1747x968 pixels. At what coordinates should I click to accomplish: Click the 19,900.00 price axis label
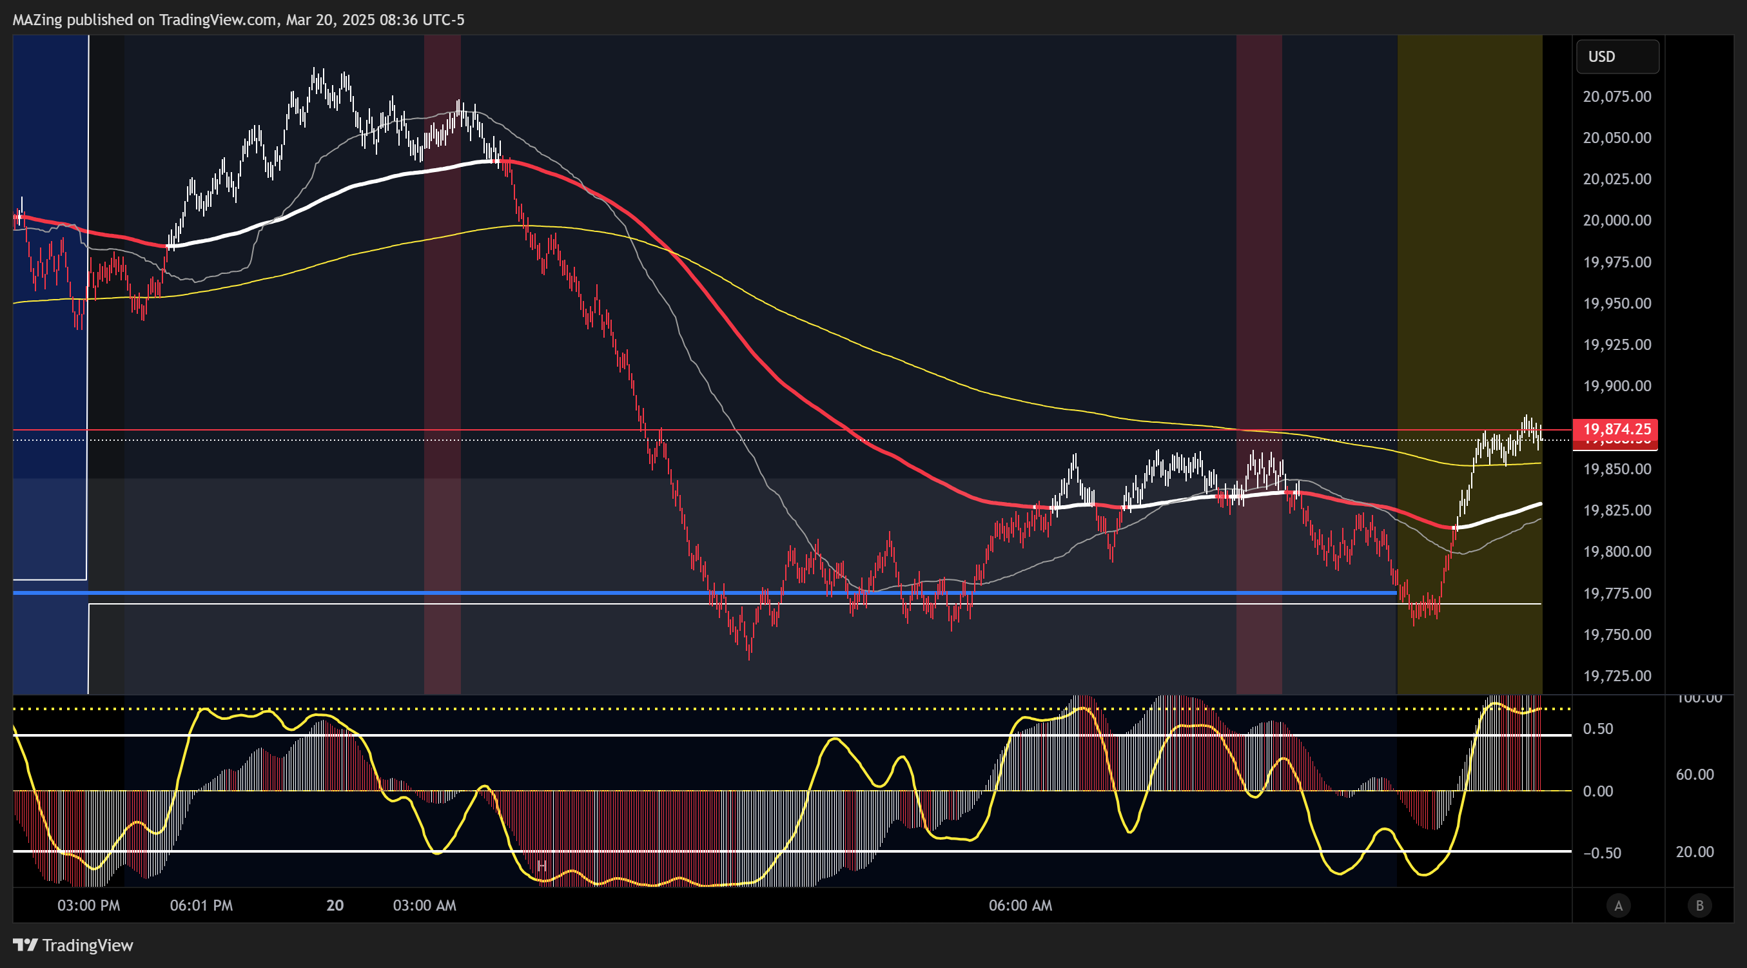[1617, 387]
